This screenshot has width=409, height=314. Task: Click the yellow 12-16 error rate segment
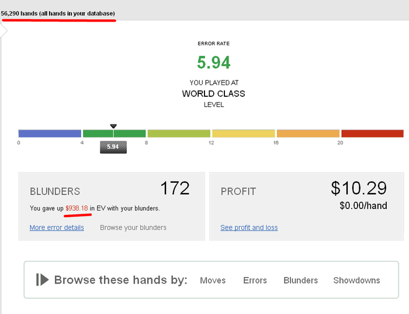point(244,134)
